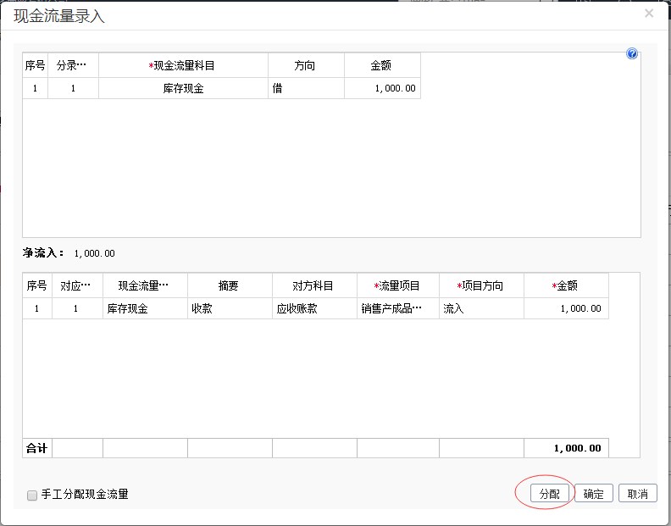
Task: Click the 借 direction cell
Action: pos(306,88)
